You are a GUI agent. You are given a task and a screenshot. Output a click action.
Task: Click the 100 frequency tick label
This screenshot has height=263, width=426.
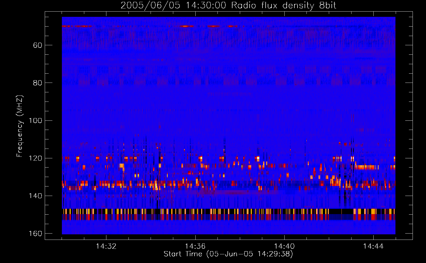35,120
